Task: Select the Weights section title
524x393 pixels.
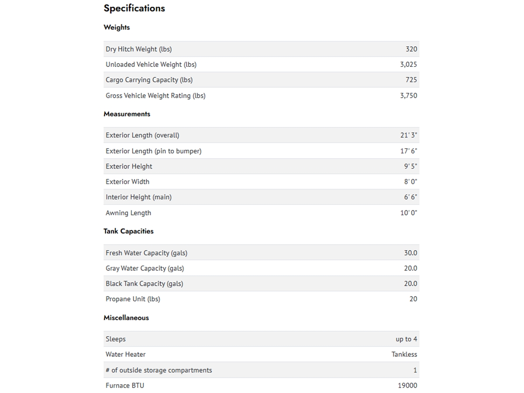Action: [x=117, y=27]
